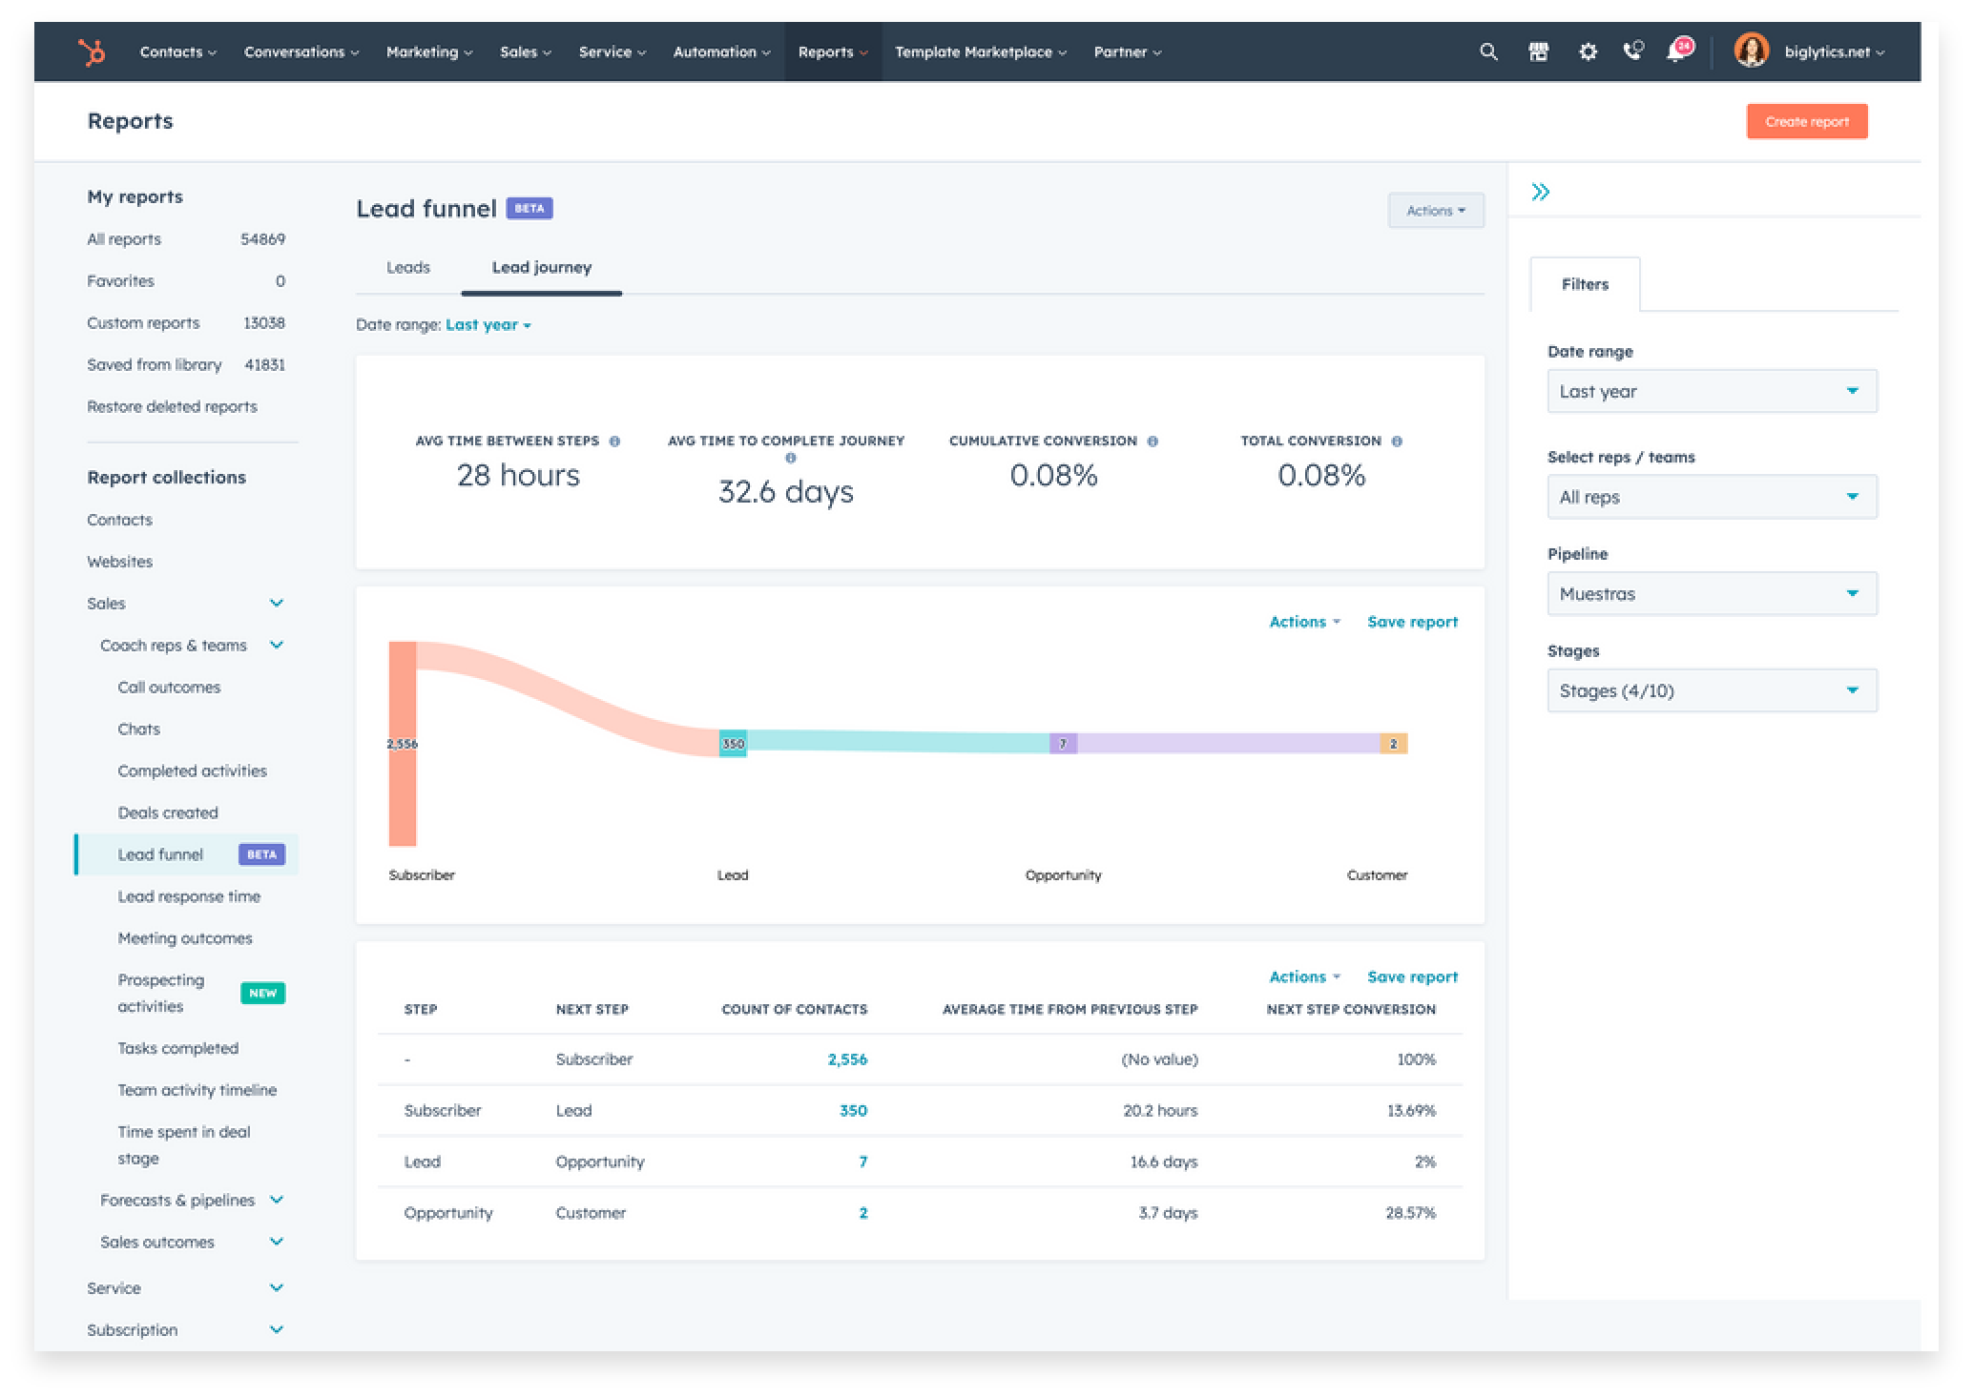Collapse the Coach reps & teams section

(277, 646)
